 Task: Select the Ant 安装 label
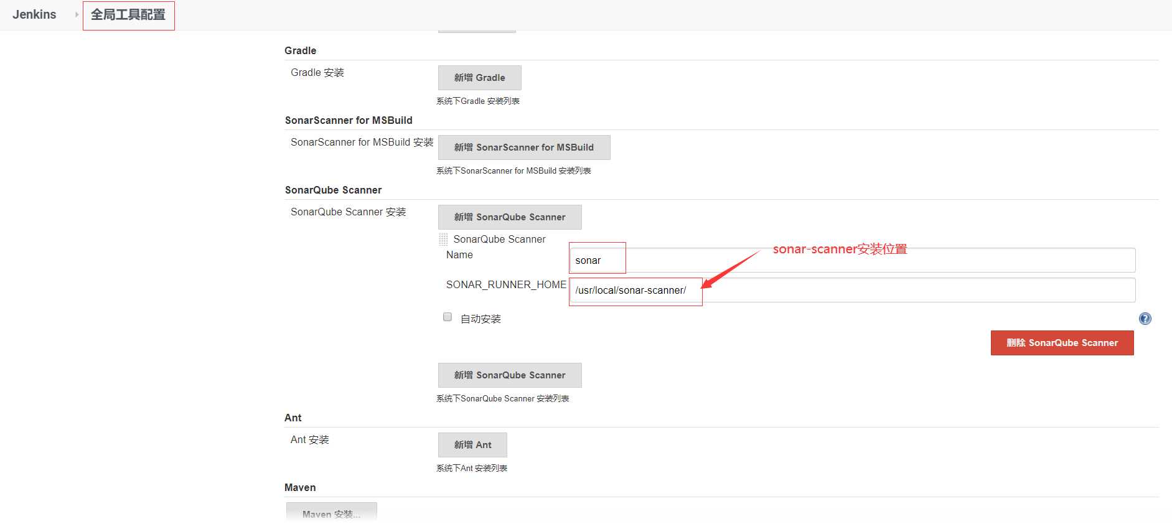click(x=309, y=439)
